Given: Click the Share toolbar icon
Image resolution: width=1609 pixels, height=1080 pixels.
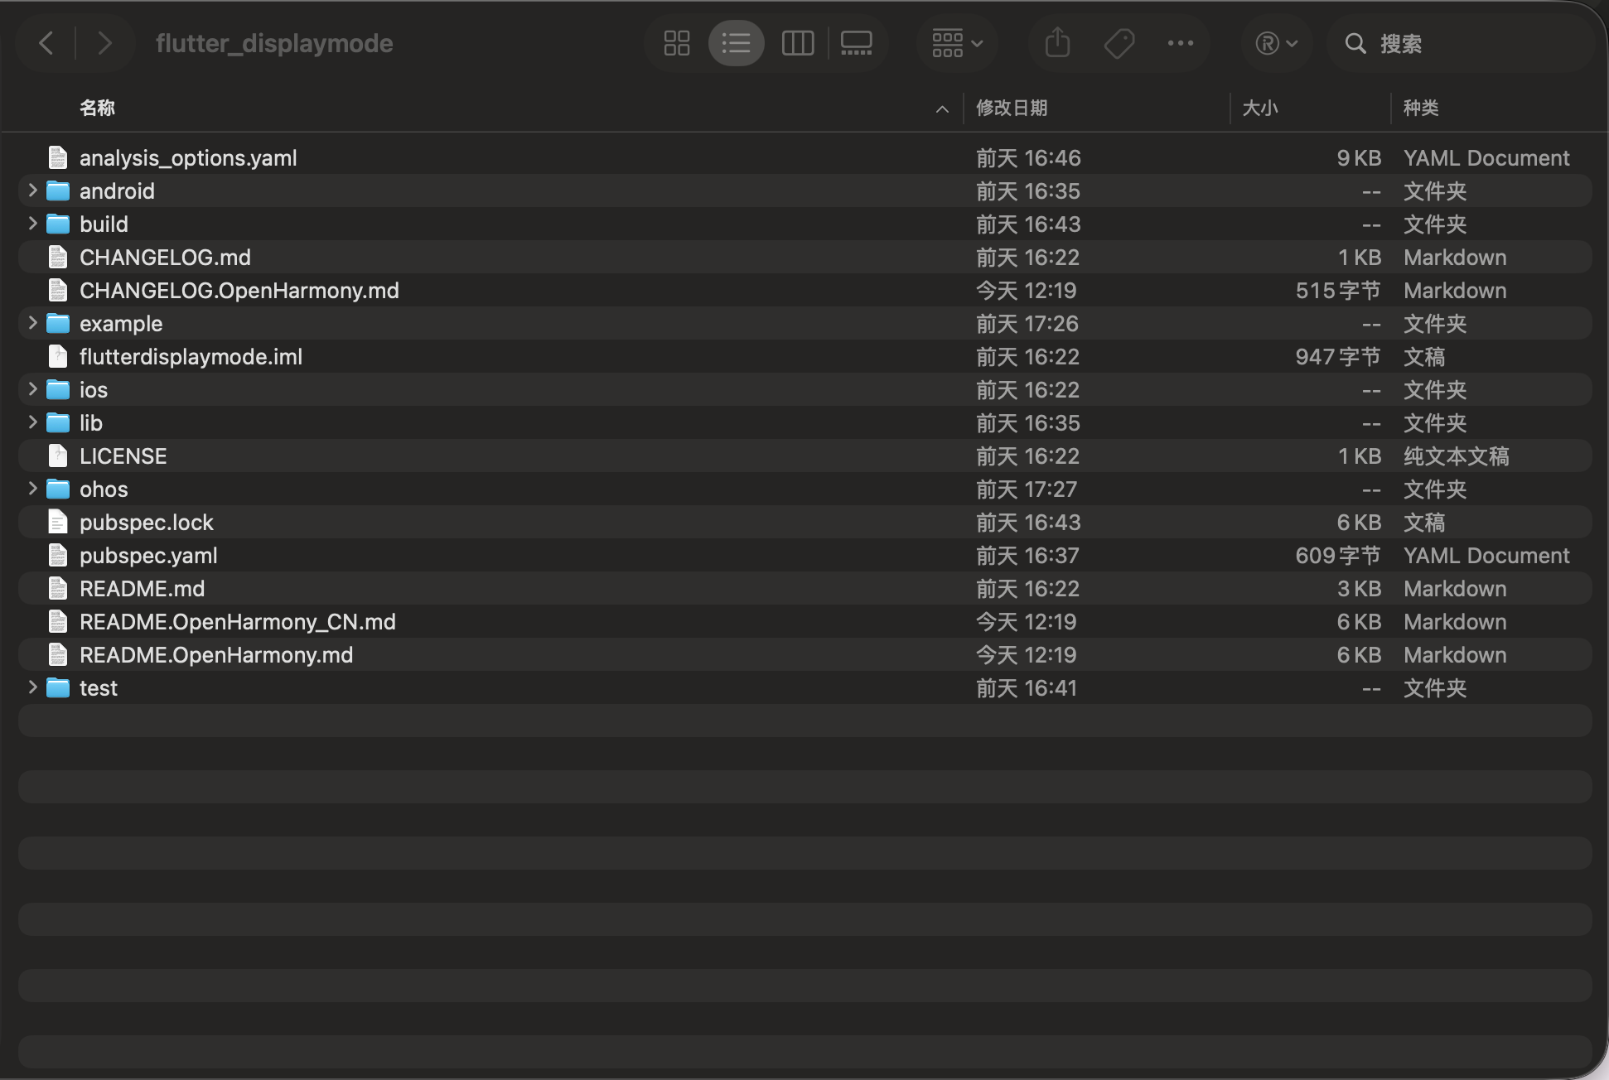Looking at the screenshot, I should coord(1057,43).
